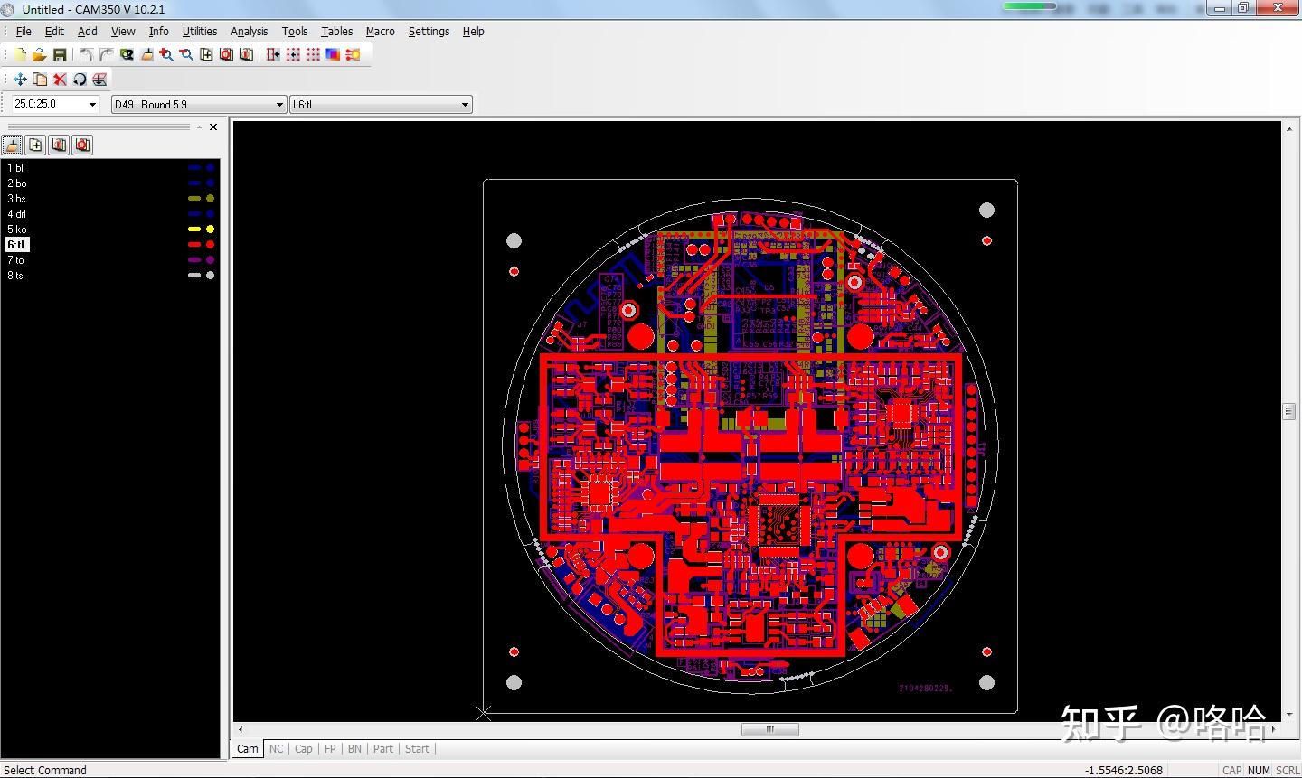Click the red draw color swatch for 6:tl
The width and height of the screenshot is (1302, 778).
pos(193,245)
